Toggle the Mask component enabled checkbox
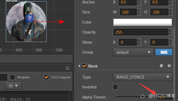The width and height of the screenshot is (178, 101). coord(85,66)
